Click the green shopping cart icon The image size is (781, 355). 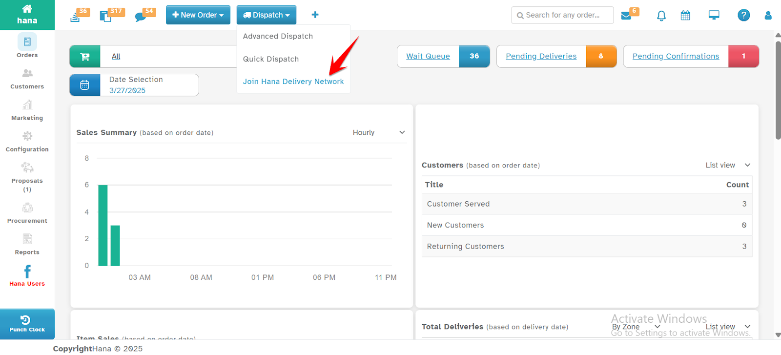tap(85, 56)
